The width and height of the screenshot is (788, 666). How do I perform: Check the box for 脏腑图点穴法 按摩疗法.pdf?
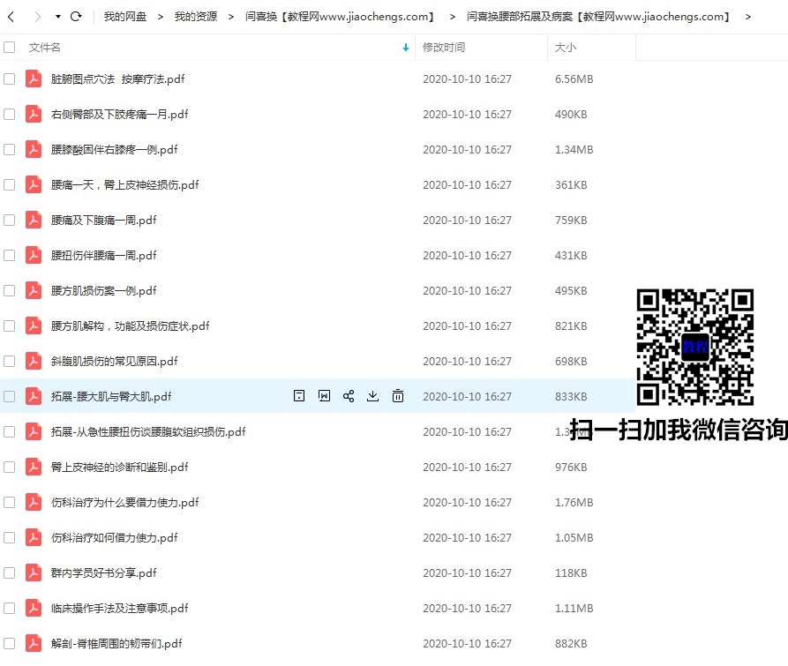[9, 79]
